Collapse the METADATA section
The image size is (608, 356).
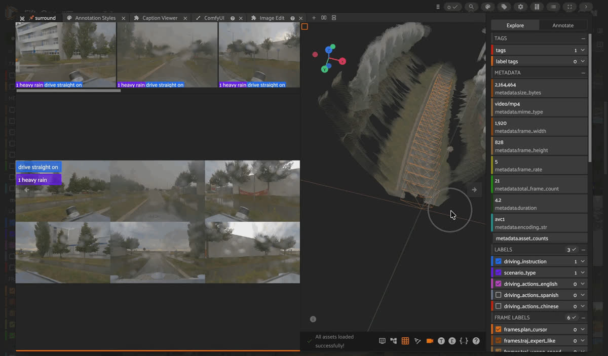coord(583,72)
